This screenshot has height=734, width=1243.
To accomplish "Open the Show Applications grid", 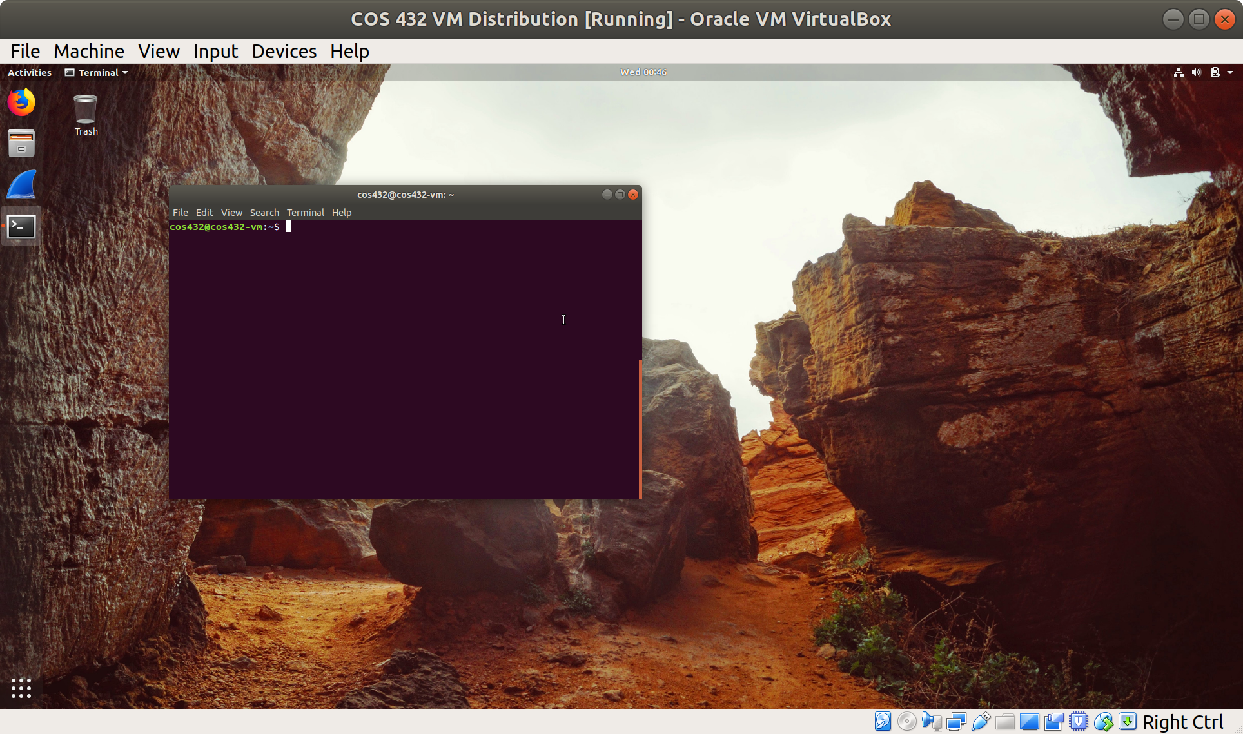I will pos(21,688).
